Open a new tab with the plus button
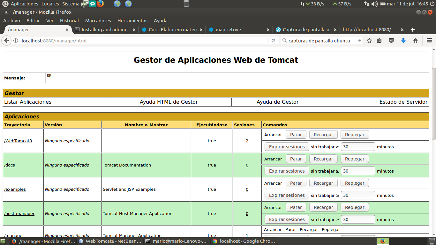 click(x=413, y=30)
